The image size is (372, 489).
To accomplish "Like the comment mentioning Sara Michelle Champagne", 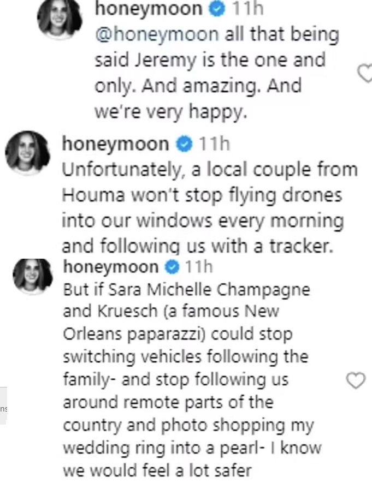I will [x=356, y=381].
